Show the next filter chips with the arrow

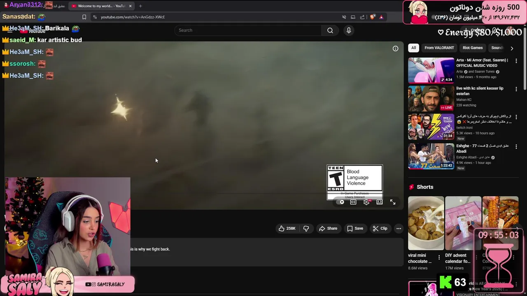pos(512,48)
